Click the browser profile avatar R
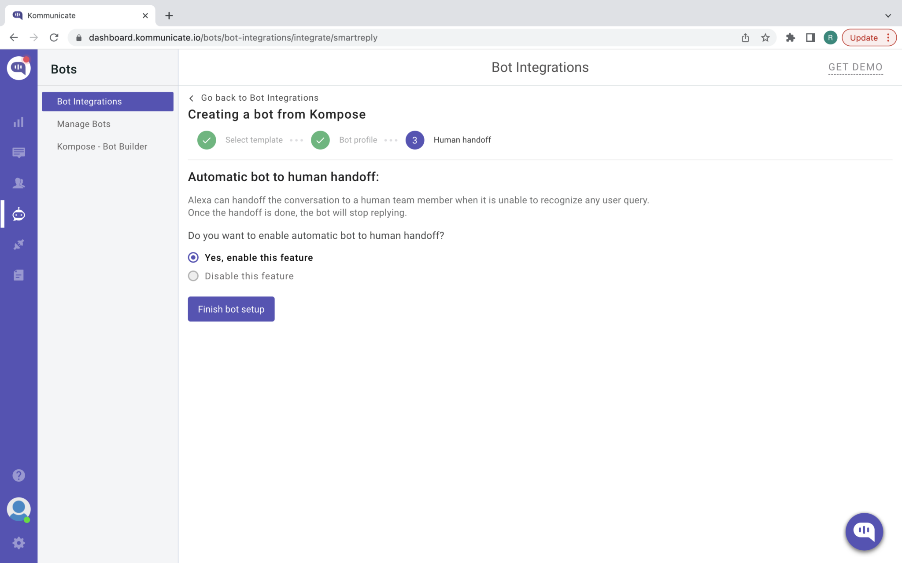 click(x=831, y=37)
